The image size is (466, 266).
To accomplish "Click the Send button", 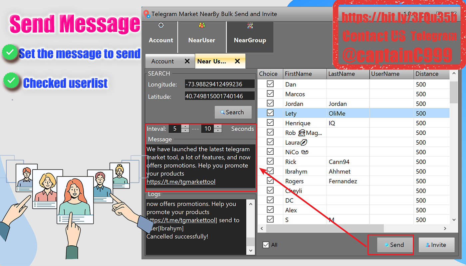I will pos(394,245).
